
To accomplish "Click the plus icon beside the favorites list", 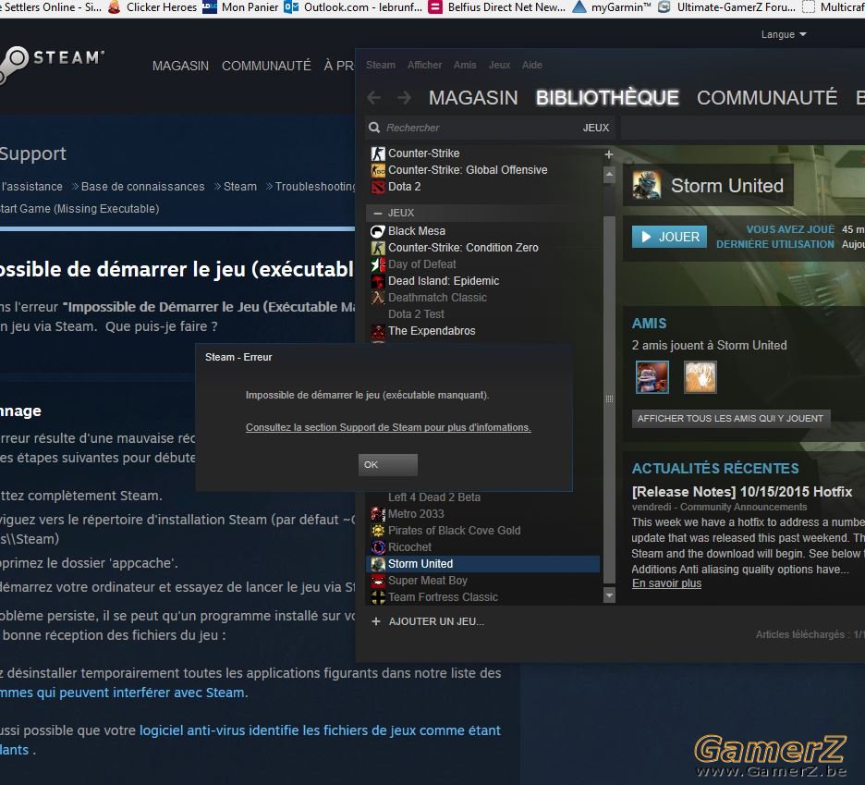I will (x=608, y=154).
